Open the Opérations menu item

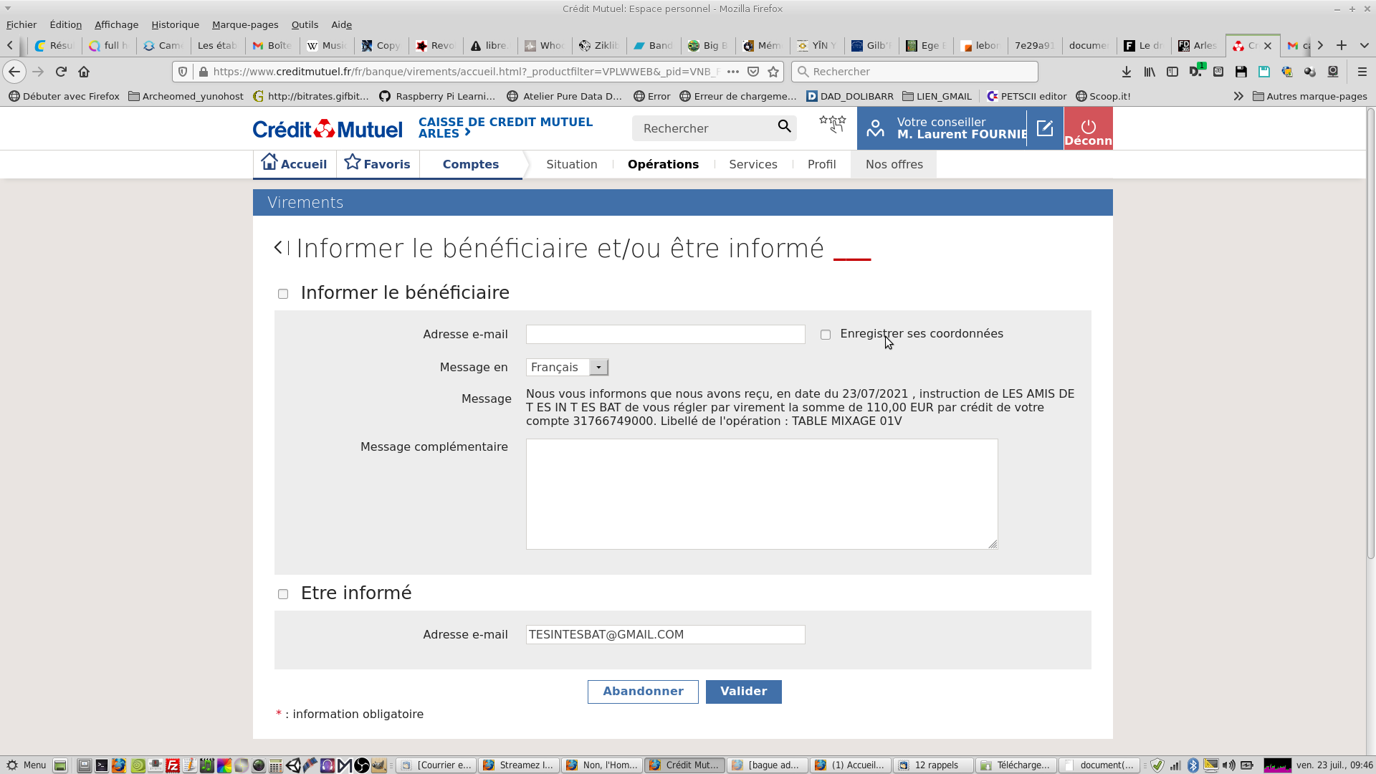(663, 164)
